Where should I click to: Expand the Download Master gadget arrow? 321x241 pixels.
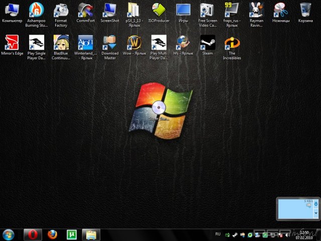pyautogui.click(x=315, y=213)
